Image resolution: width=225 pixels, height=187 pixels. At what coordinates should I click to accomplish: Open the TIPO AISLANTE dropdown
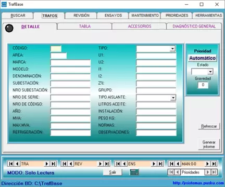click(x=173, y=98)
